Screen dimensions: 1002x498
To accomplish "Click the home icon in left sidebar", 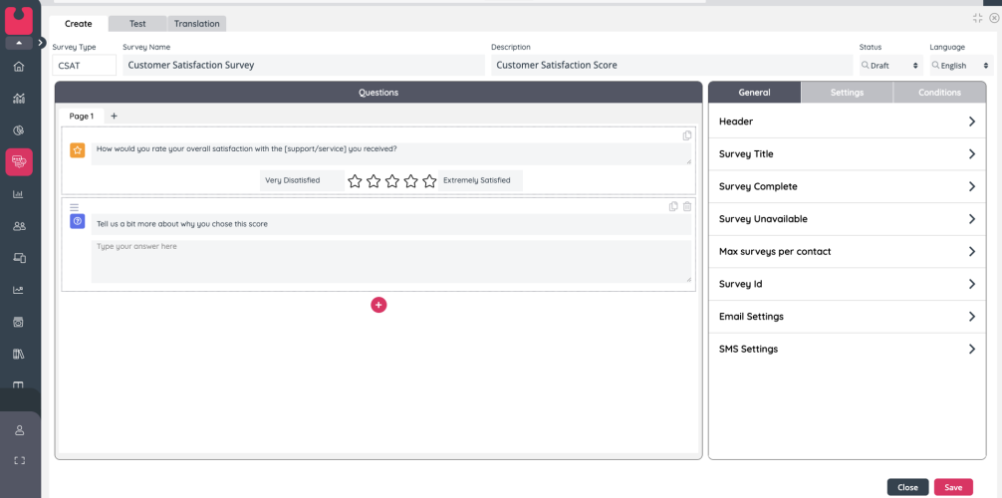I will (18, 67).
